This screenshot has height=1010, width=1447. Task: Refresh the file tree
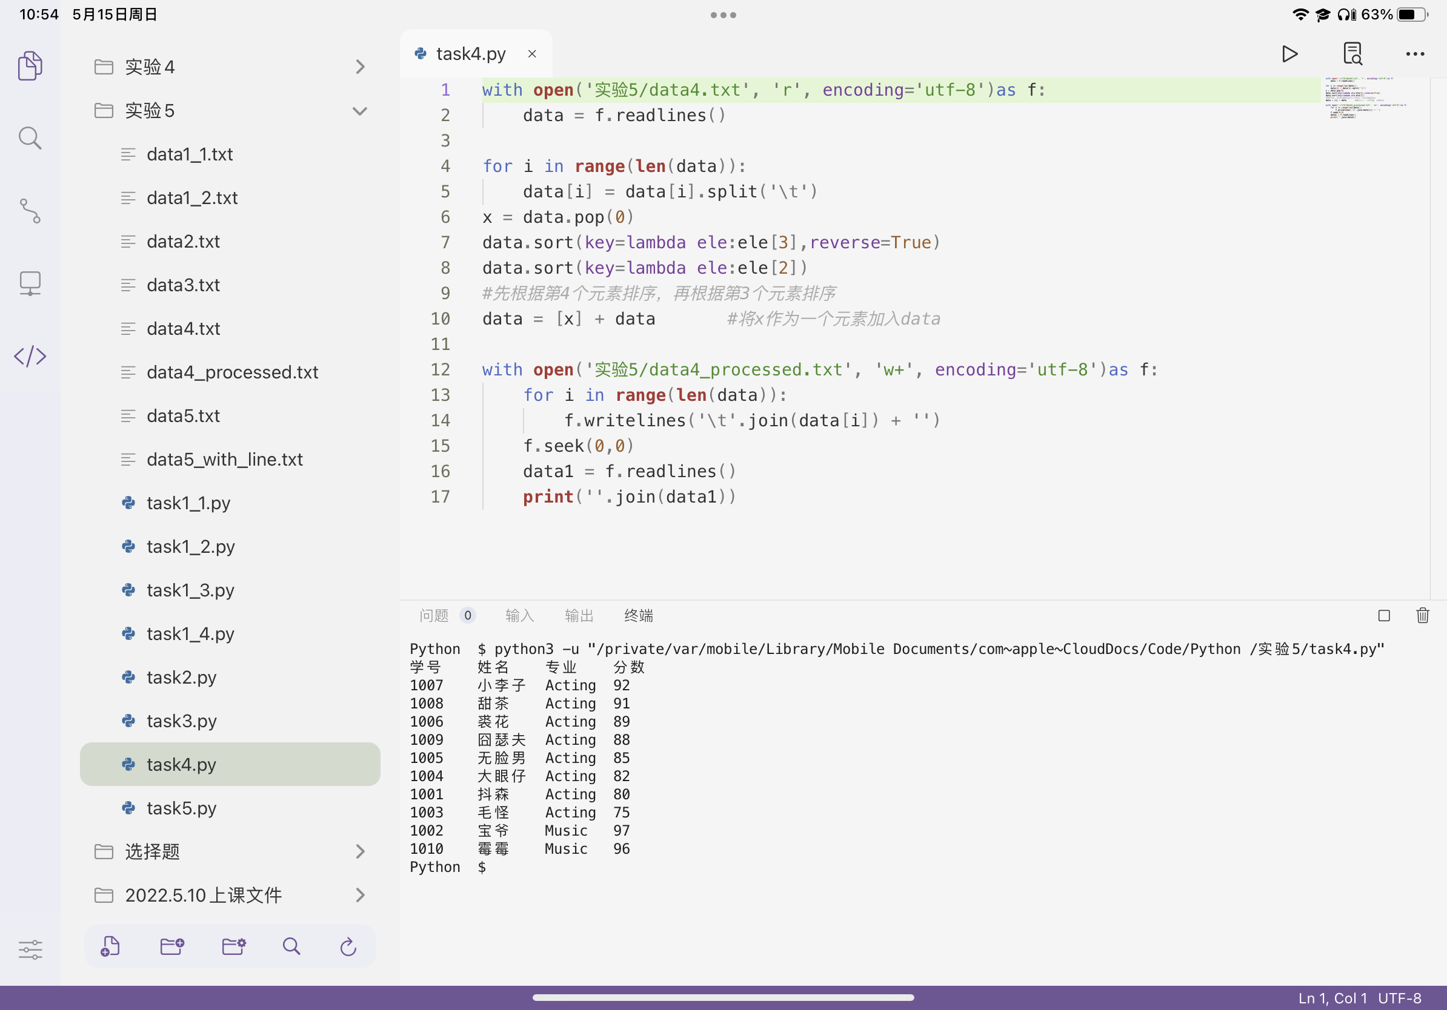[348, 946]
